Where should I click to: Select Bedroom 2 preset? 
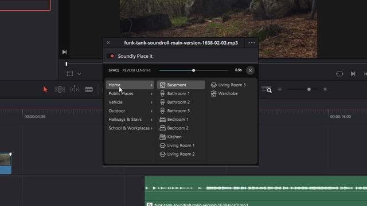pos(181,128)
